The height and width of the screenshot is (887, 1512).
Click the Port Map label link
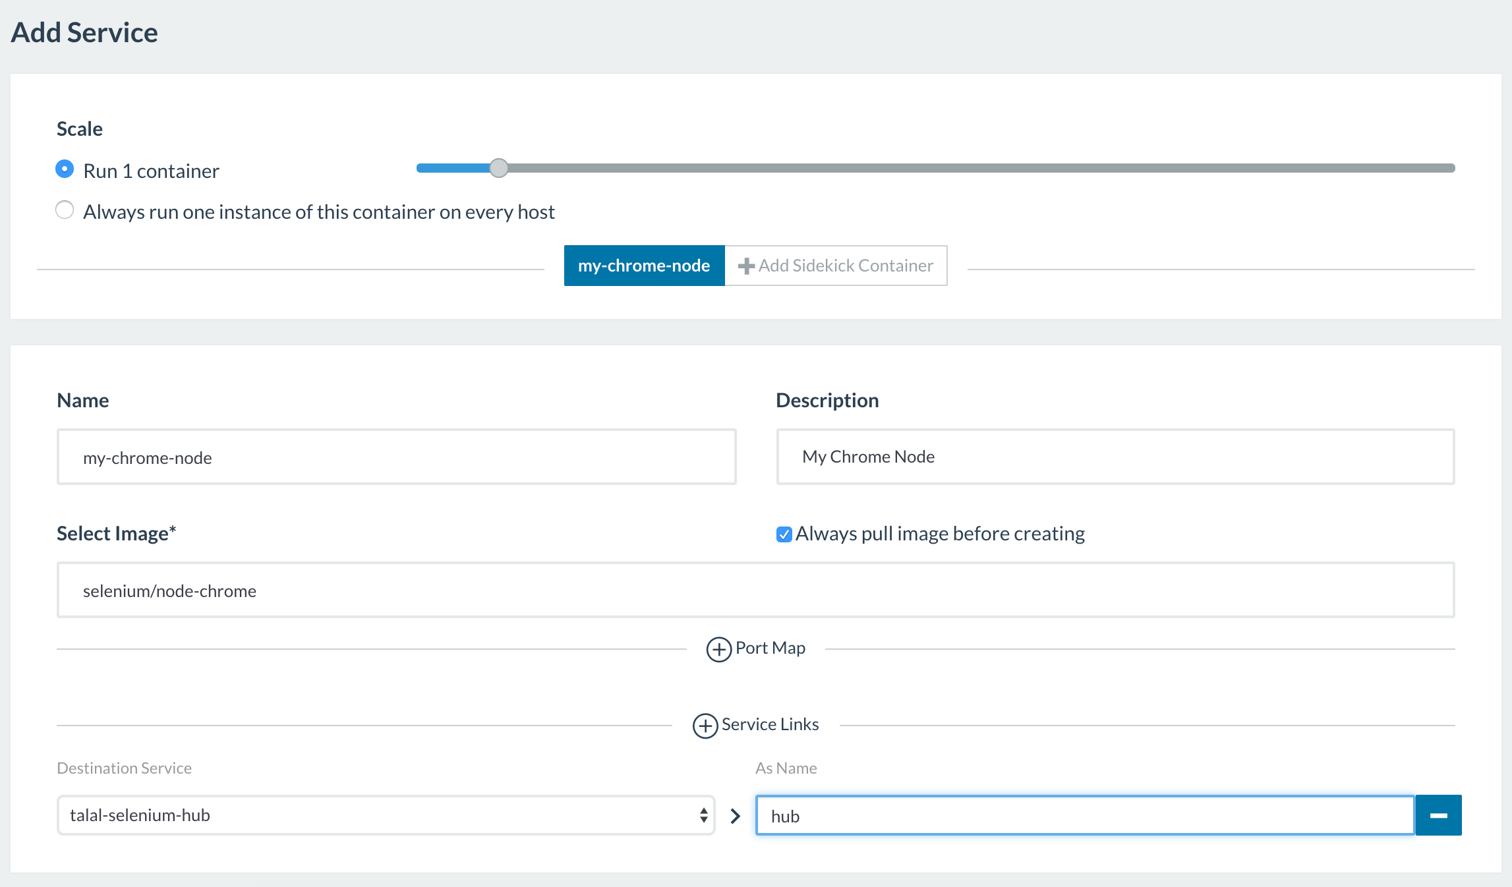[x=770, y=648]
